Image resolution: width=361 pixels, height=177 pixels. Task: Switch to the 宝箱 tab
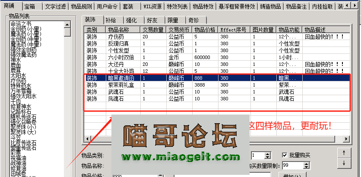(29, 7)
